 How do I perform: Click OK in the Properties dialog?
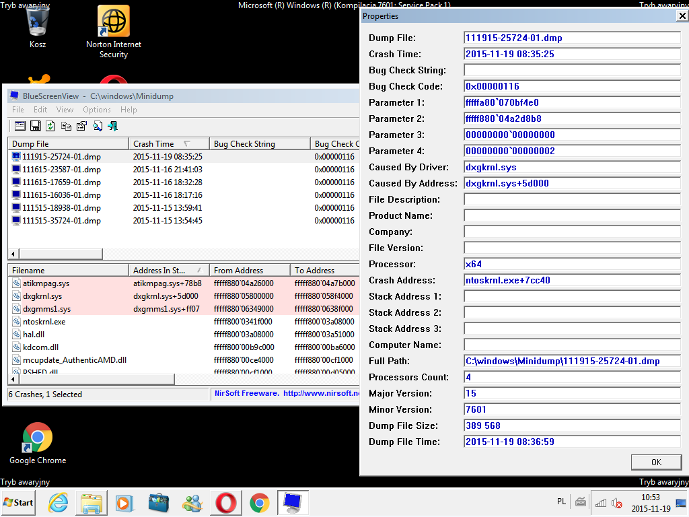(x=656, y=462)
